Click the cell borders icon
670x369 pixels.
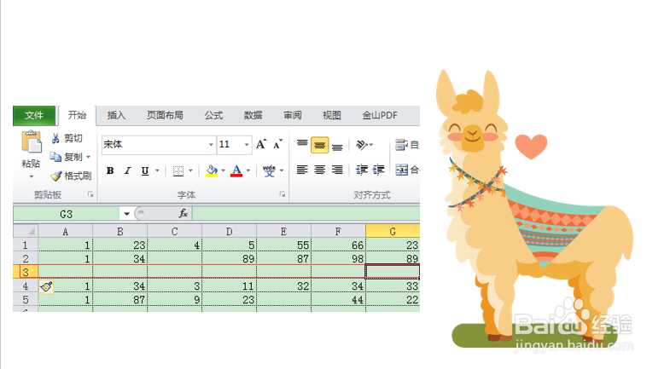[178, 171]
